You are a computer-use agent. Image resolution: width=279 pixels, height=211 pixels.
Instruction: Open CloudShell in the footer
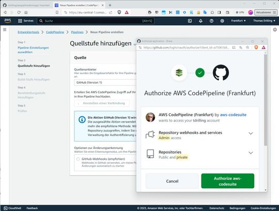[x=12, y=208]
